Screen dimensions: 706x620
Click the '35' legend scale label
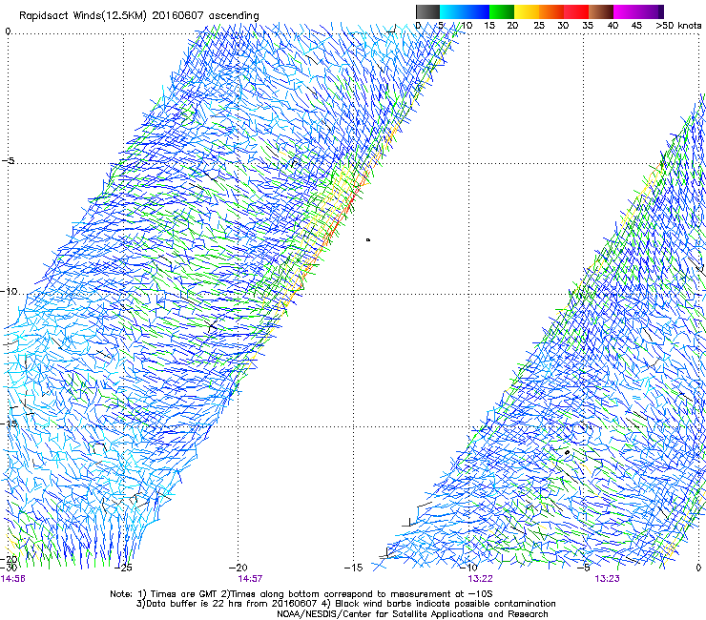tap(588, 25)
